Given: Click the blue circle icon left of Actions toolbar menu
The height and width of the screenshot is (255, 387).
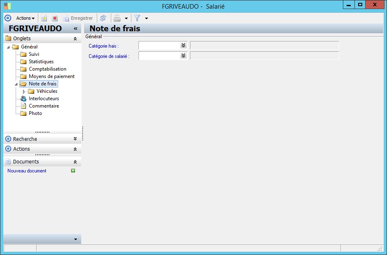Looking at the screenshot, I should 8,18.
